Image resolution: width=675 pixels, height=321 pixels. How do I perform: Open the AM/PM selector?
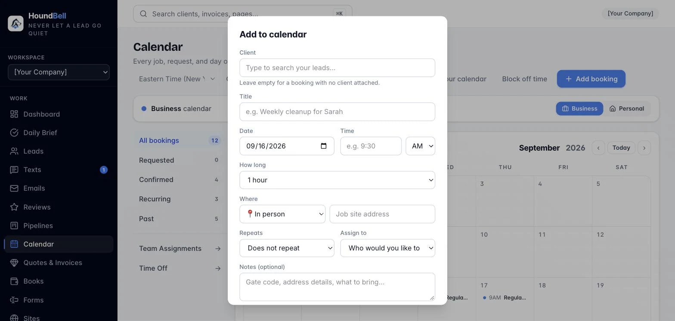point(420,146)
